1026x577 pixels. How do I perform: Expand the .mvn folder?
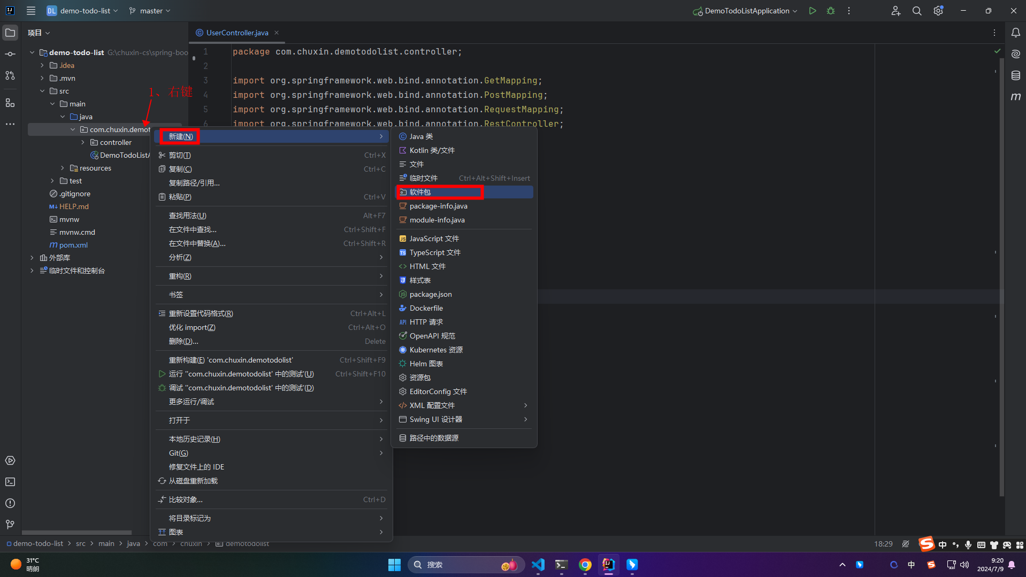[42, 78]
